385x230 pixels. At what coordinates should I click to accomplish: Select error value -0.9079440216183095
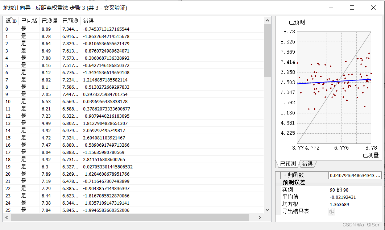tap(106, 116)
